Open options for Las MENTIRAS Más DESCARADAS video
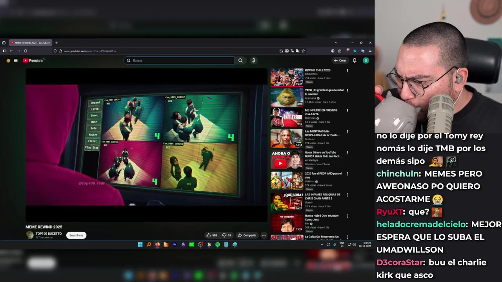This screenshot has width=502, height=282. (347, 132)
